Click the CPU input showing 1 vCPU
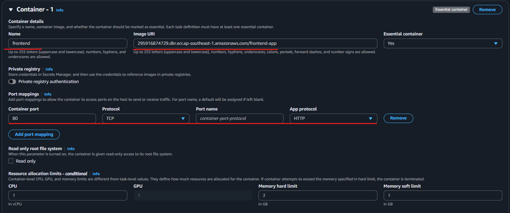This screenshot has width=510, height=213. coord(67,195)
